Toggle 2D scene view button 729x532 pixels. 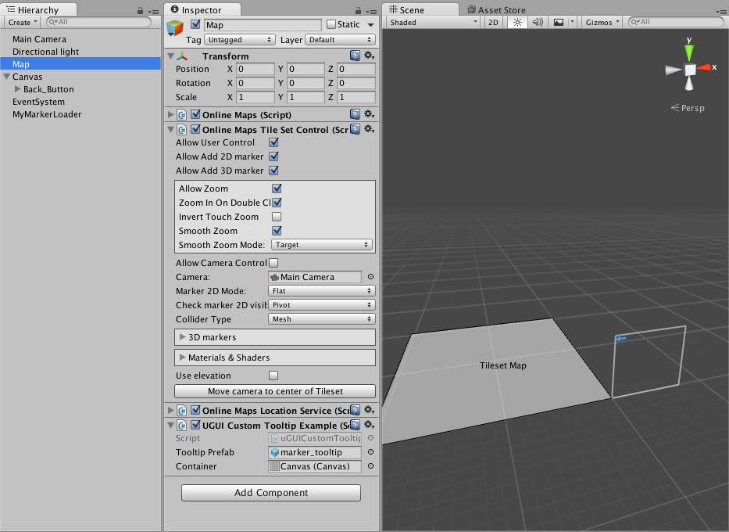493,23
